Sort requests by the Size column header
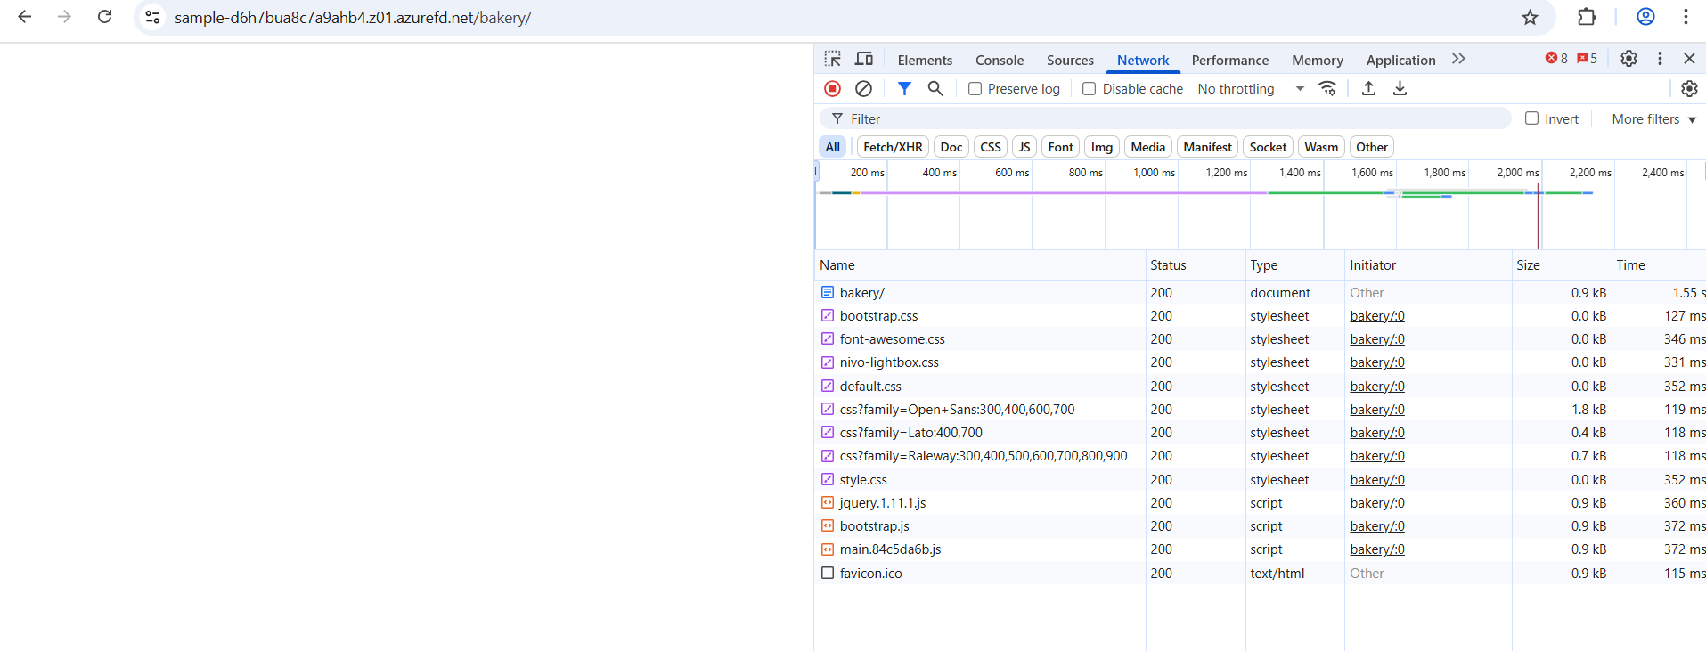Screen dimensions: 1706x651 pyautogui.click(x=1562, y=265)
